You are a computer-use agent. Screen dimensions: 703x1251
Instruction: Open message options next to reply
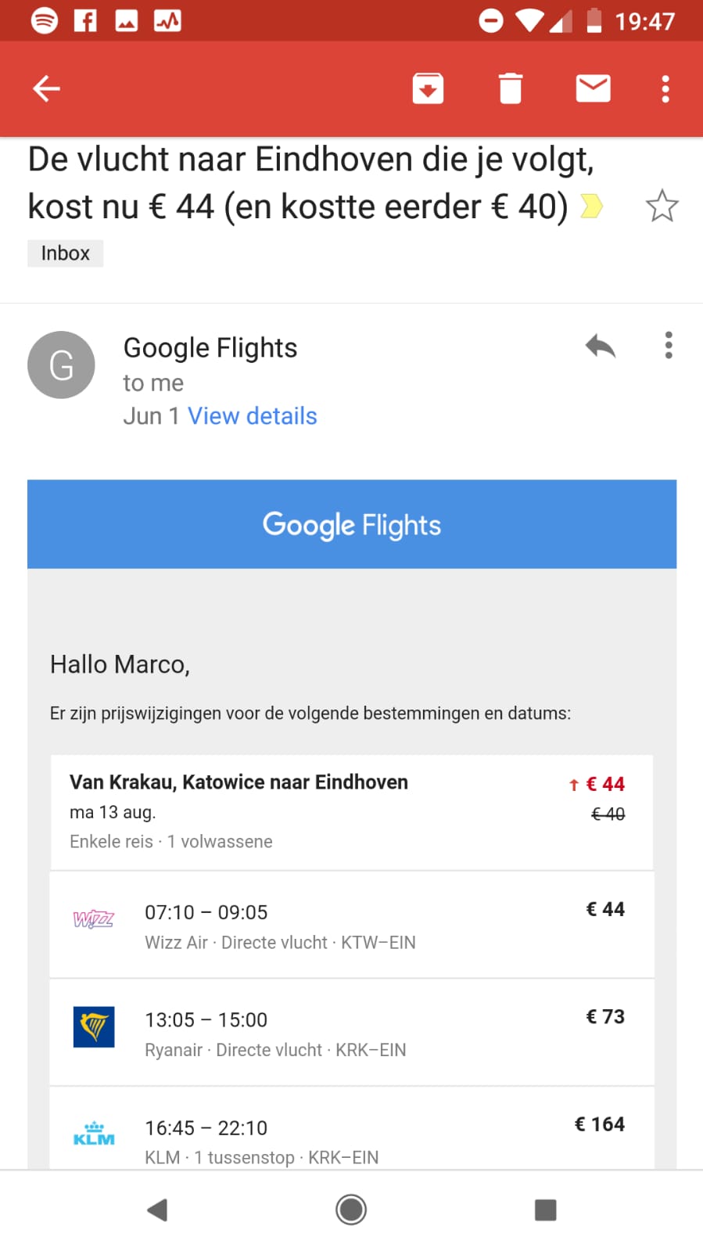668,345
